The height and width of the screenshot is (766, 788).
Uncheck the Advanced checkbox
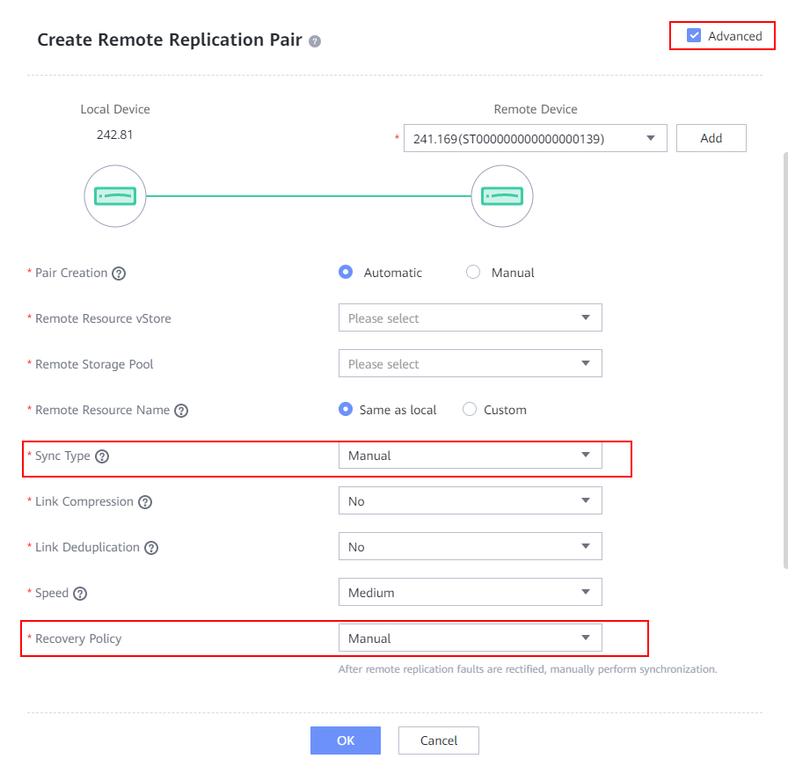click(695, 36)
